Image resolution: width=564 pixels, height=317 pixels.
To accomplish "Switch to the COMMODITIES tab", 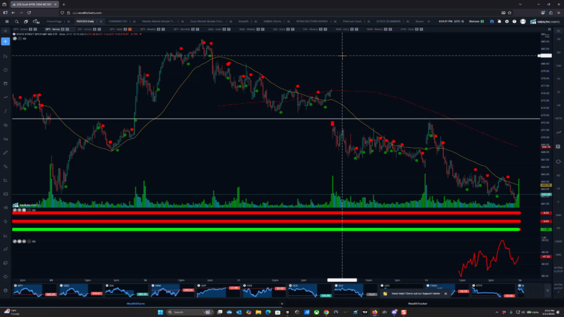I will coord(120,21).
